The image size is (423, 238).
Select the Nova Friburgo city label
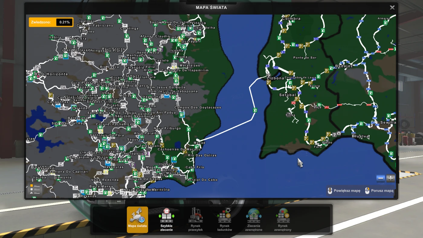coord(167,128)
